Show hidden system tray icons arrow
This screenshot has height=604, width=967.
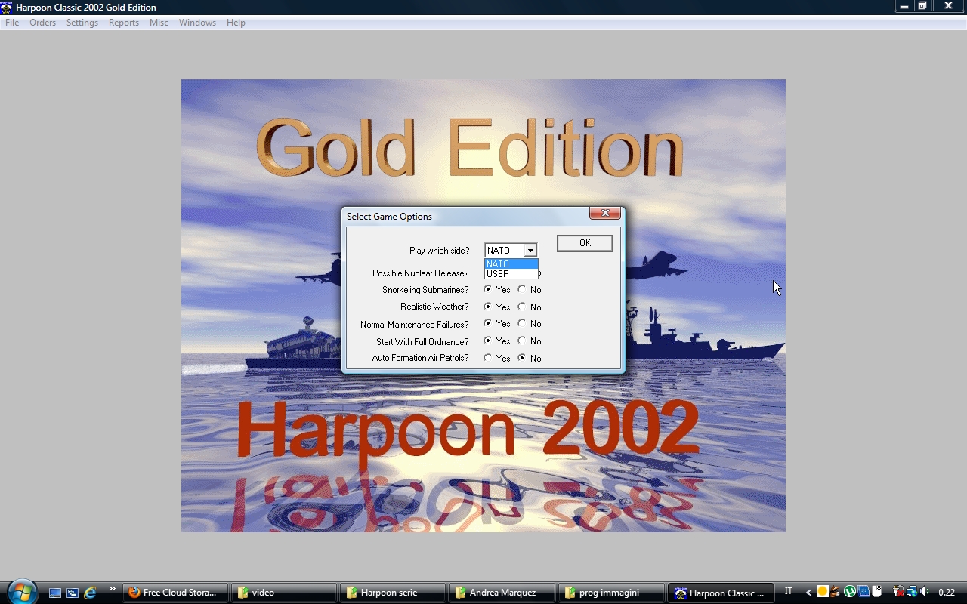pyautogui.click(x=808, y=593)
